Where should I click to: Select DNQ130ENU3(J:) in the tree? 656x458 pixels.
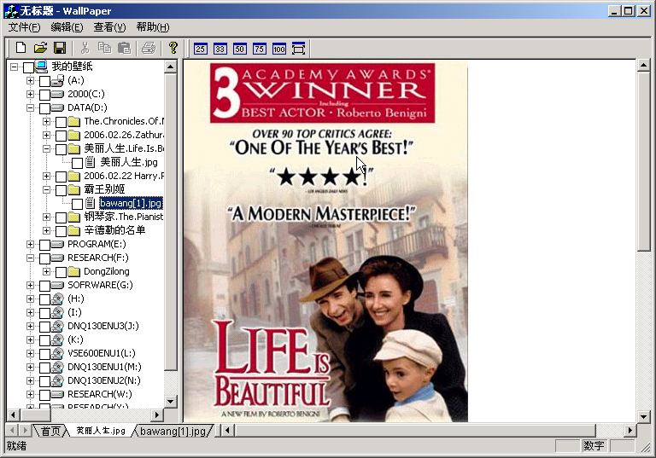tap(102, 326)
